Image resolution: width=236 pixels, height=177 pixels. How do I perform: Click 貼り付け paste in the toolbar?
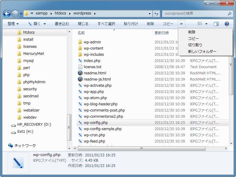click(131, 24)
